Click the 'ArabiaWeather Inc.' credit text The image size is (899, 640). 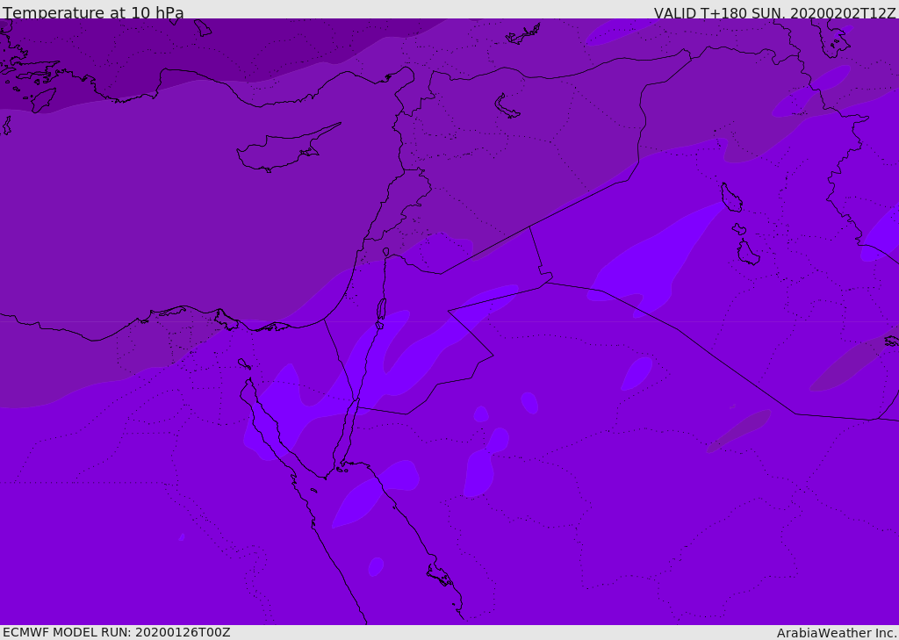tap(836, 633)
